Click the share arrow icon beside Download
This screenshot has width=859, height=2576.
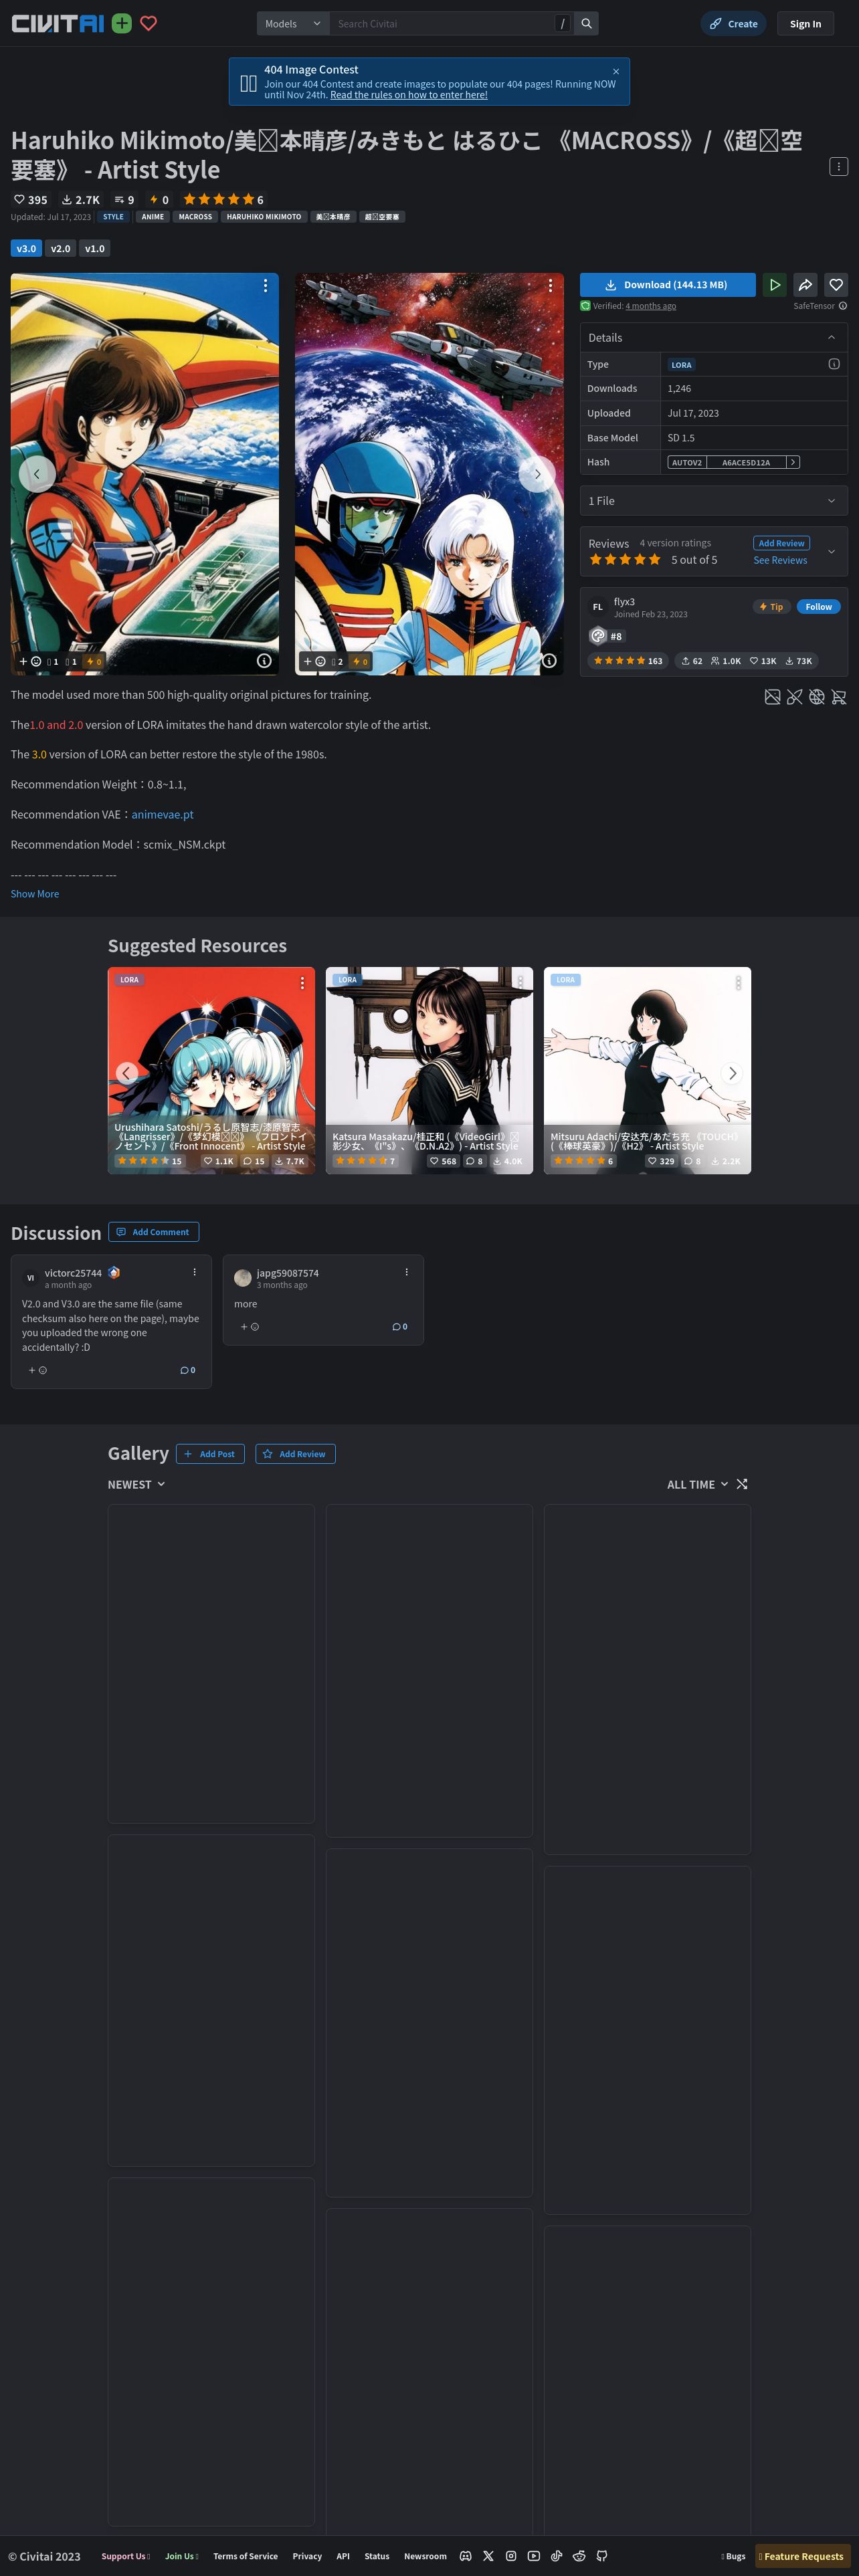tap(805, 285)
